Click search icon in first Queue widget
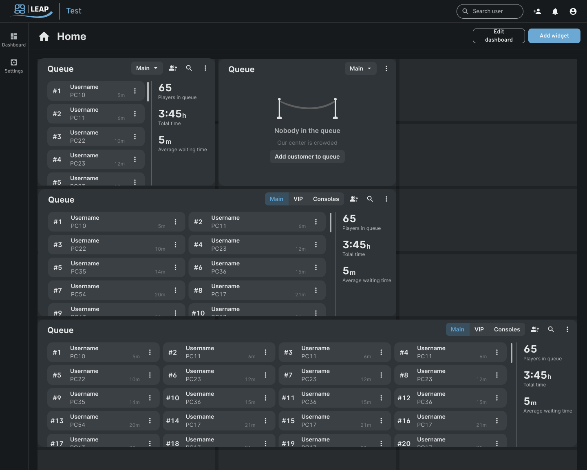Screen dimensions: 587x470 point(189,68)
